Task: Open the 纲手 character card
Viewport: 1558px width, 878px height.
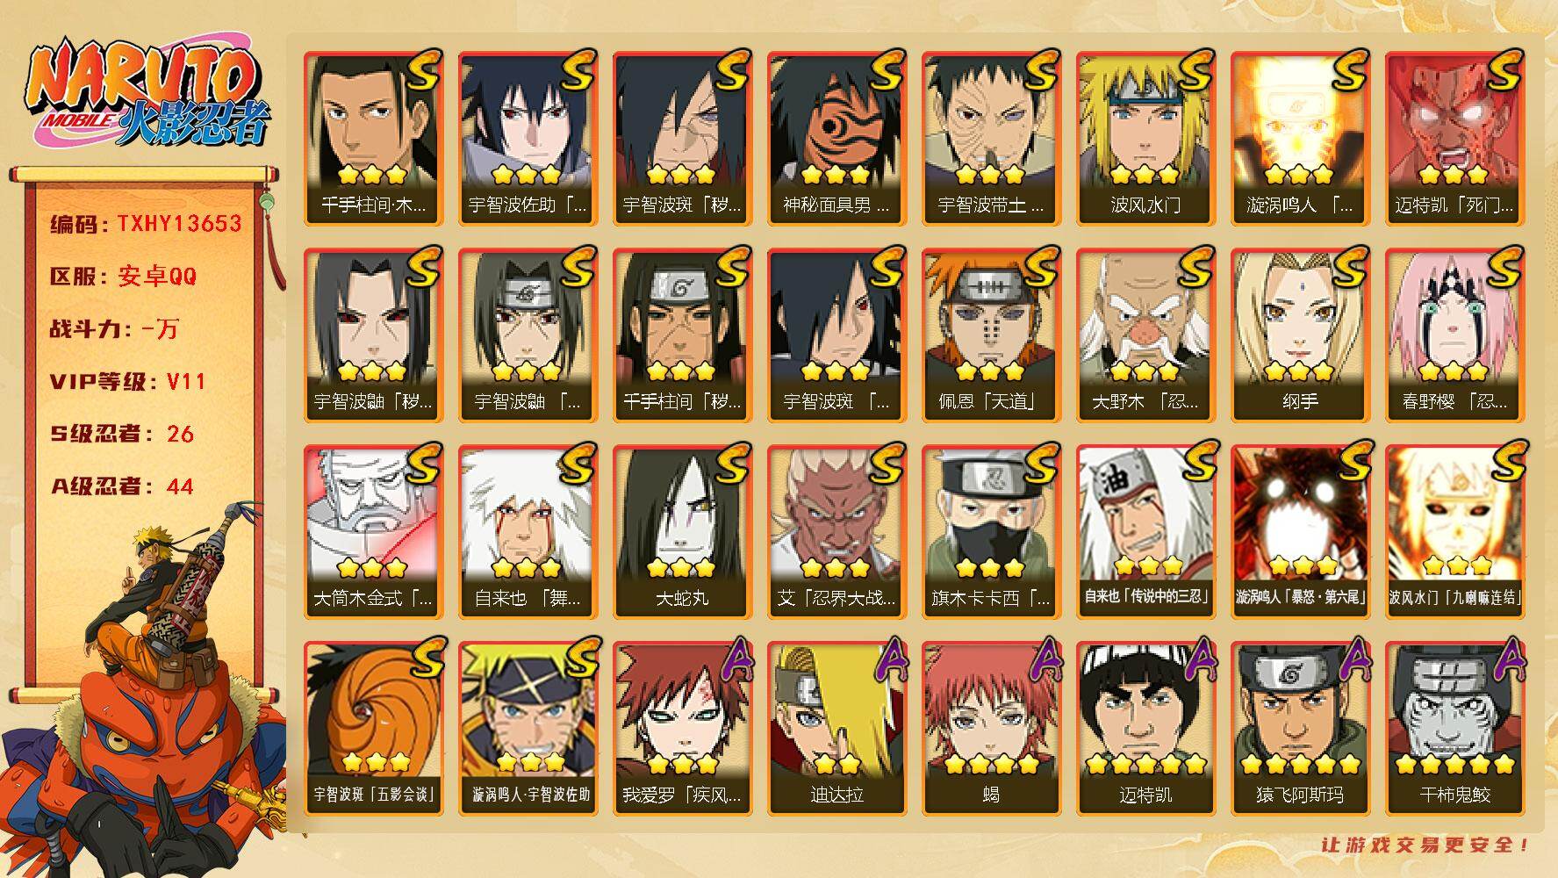Action: (x=1300, y=335)
